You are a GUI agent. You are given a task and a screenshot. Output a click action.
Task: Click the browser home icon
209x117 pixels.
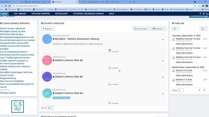(9, 6)
